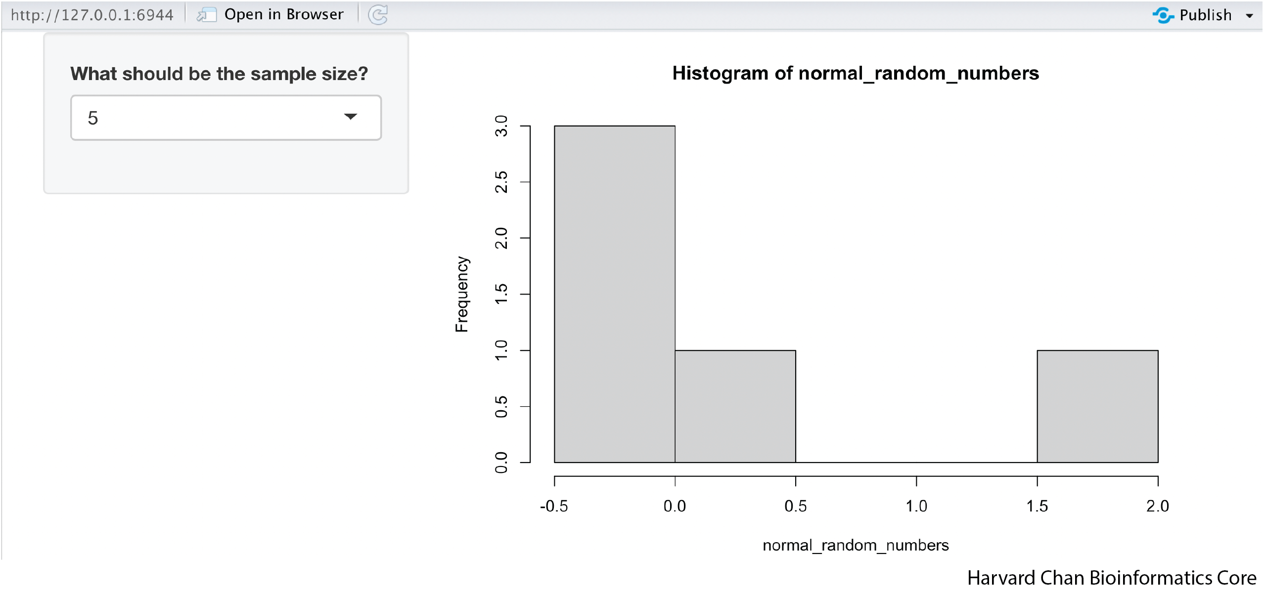Screen dimensions: 1264x596
Task: Click the Harvard Chan Bioinformatics Core text
Action: tap(1111, 578)
